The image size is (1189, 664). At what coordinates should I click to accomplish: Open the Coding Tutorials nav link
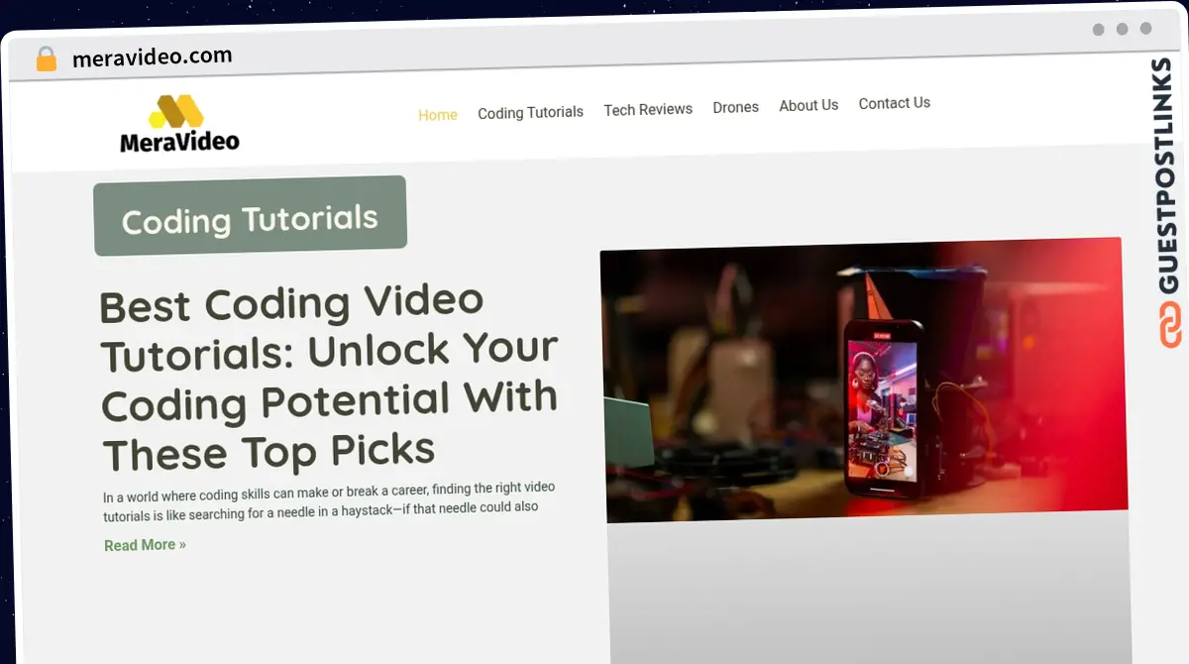pos(530,113)
